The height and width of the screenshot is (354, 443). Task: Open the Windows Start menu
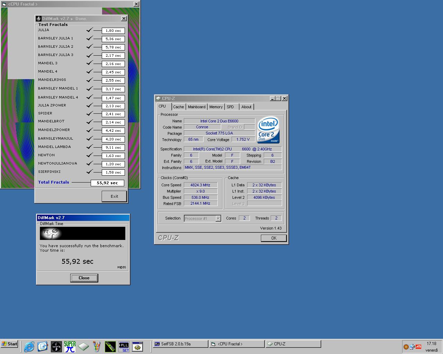point(10,344)
